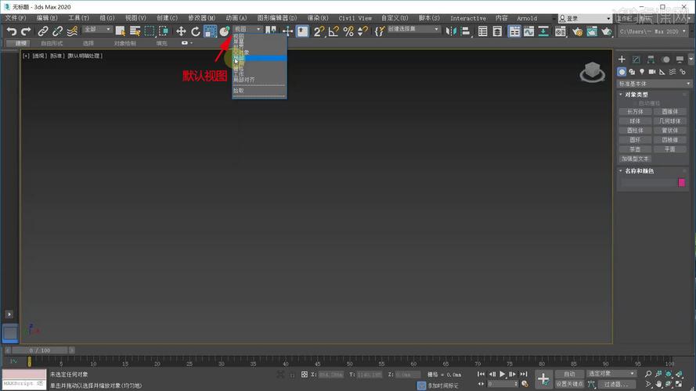Click the Place object tool icon
Image resolution: width=696 pixels, height=391 pixels.
[x=225, y=31]
